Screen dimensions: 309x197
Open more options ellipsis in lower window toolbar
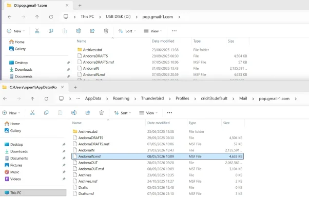169,113
